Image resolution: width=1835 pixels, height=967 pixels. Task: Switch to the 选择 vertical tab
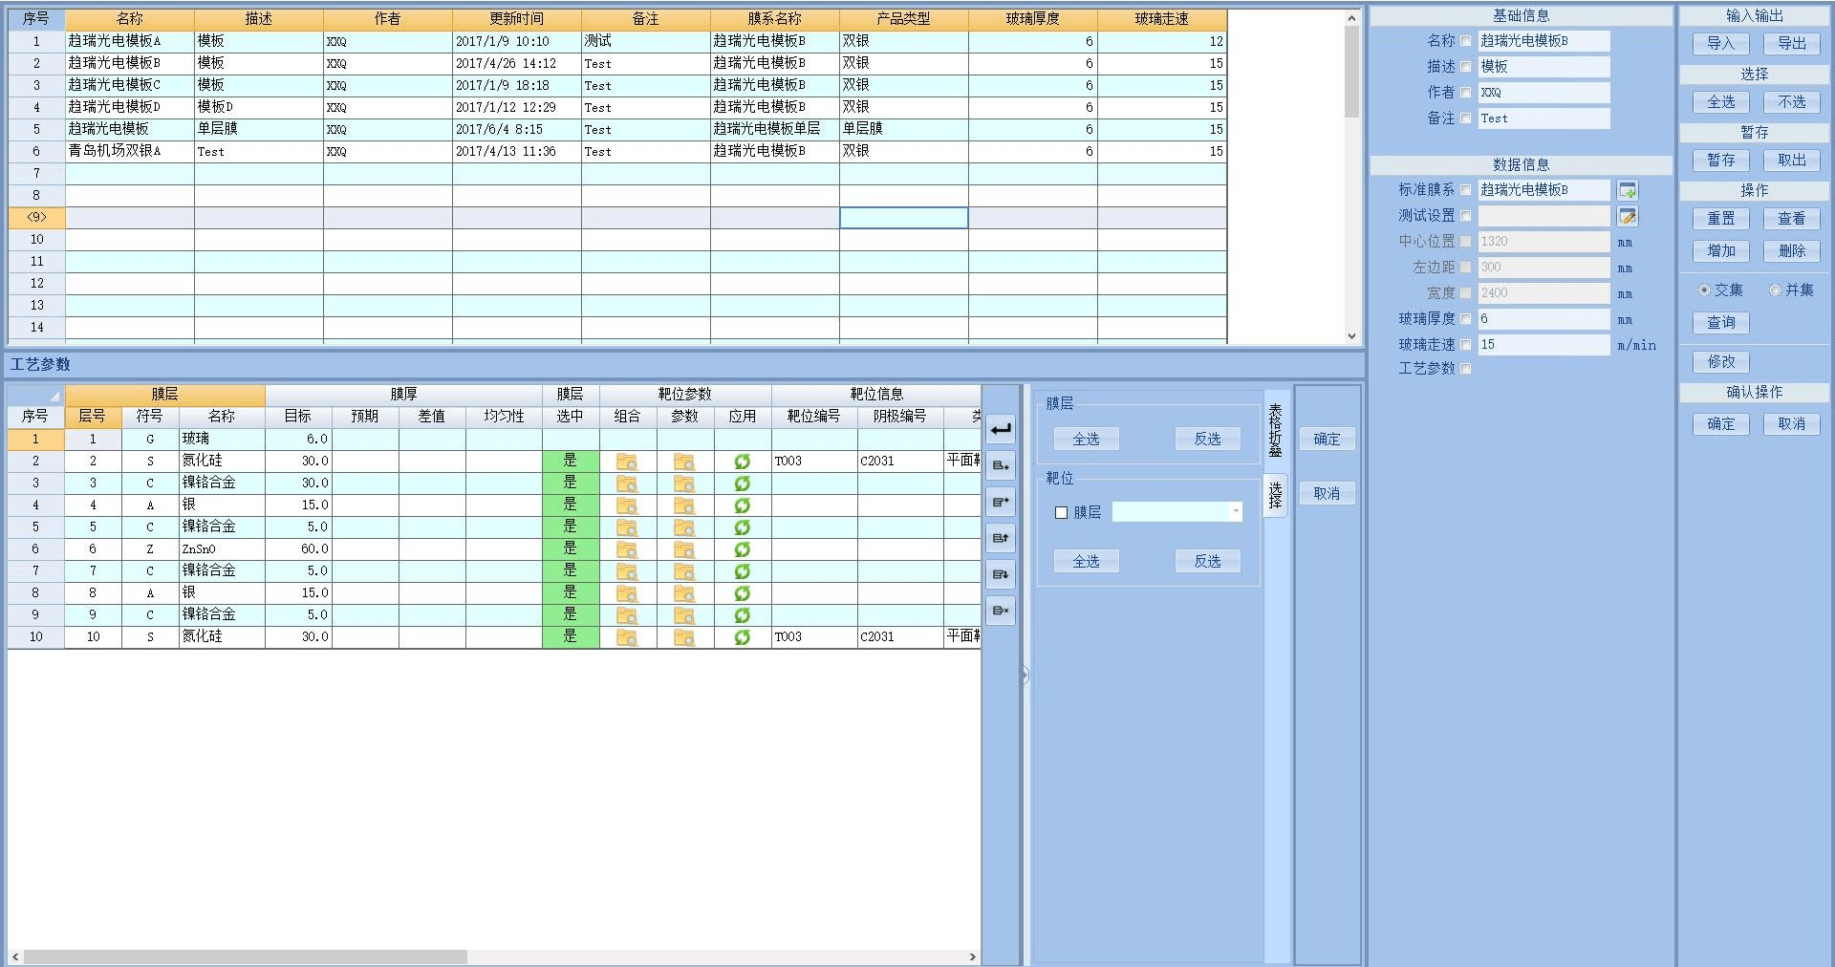pyautogui.click(x=1275, y=495)
